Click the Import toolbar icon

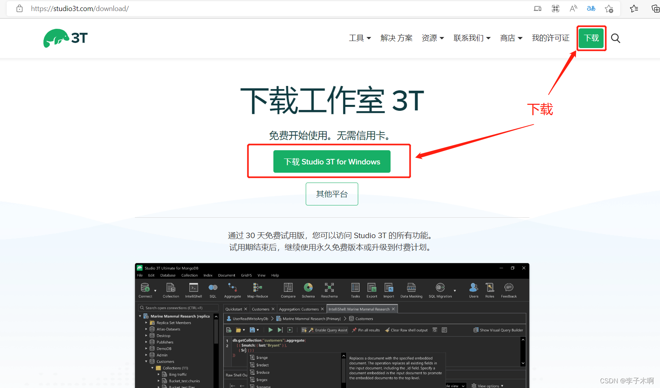pyautogui.click(x=389, y=290)
